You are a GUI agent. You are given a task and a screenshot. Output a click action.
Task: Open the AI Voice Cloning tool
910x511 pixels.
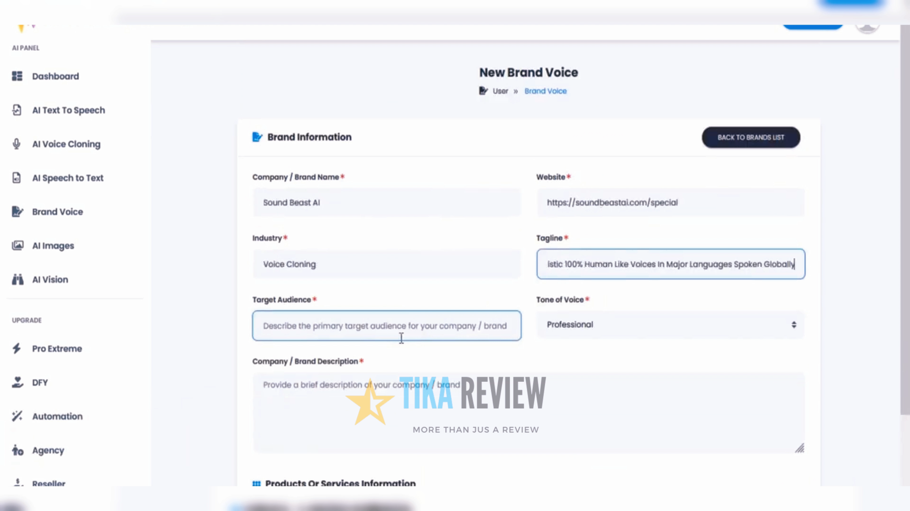point(66,144)
